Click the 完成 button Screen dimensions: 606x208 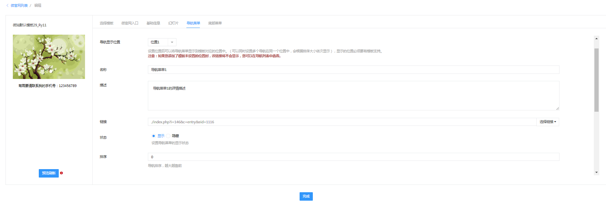(306, 196)
